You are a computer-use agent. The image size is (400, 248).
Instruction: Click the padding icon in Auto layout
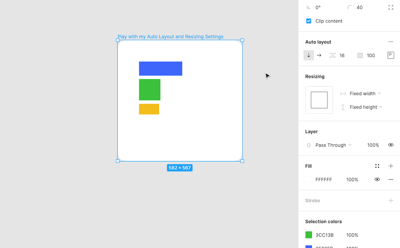click(x=360, y=55)
